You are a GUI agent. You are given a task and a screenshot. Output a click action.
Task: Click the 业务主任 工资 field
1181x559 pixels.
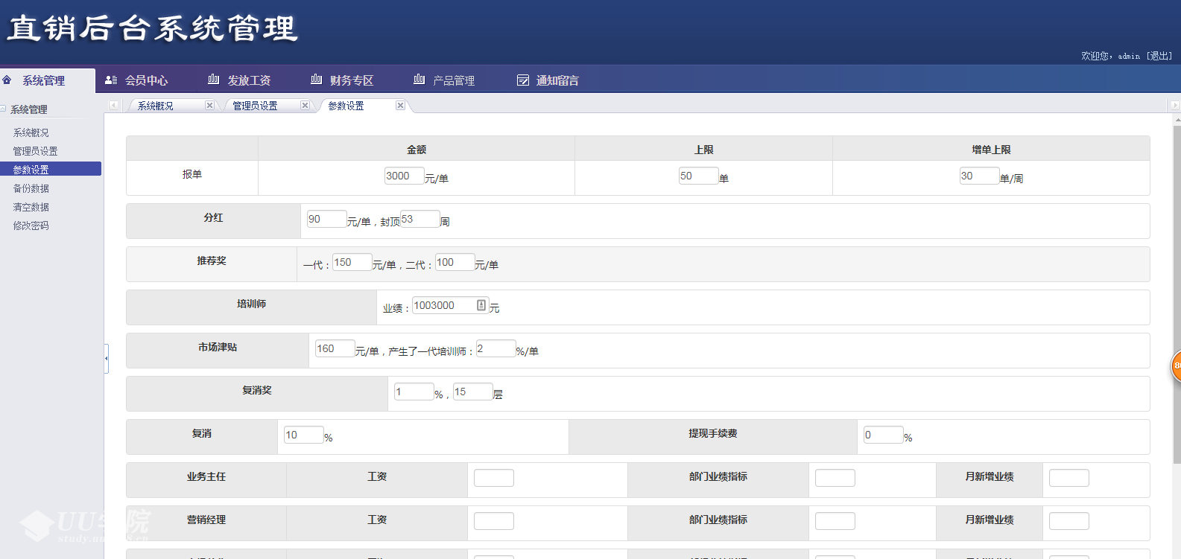click(x=494, y=478)
